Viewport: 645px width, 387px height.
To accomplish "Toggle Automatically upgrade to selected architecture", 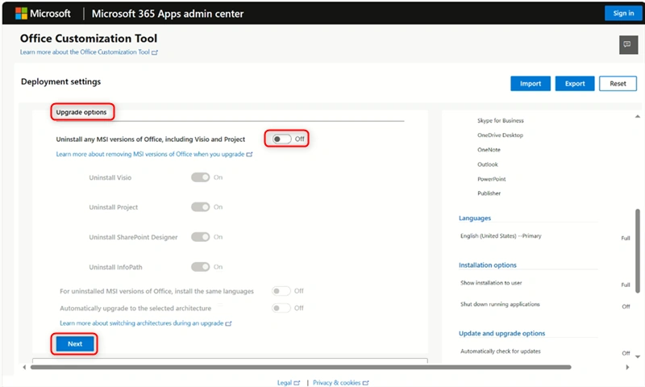I will pos(281,308).
